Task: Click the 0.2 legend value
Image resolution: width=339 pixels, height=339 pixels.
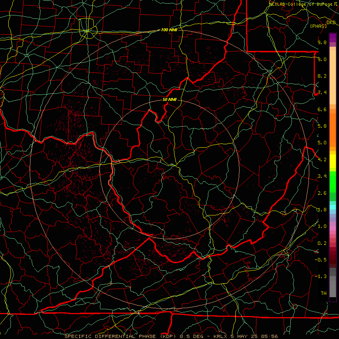Action: coord(322,243)
